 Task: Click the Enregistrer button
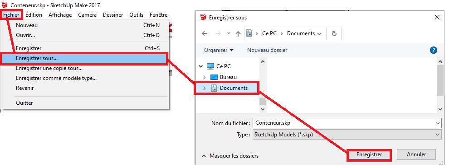click(369, 154)
